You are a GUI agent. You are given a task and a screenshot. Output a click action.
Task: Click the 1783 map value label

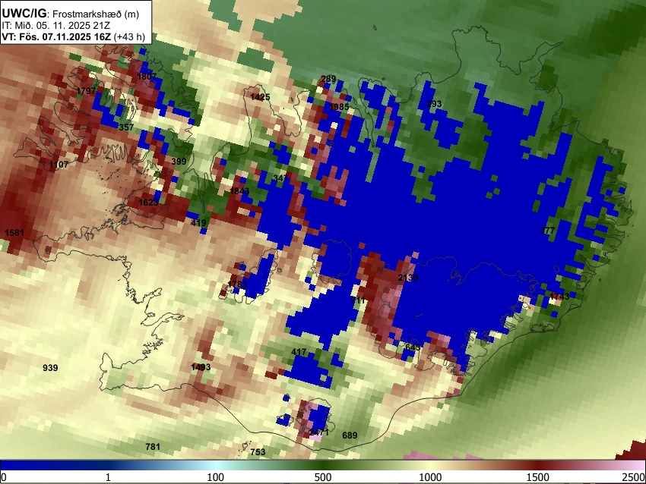[237, 284]
